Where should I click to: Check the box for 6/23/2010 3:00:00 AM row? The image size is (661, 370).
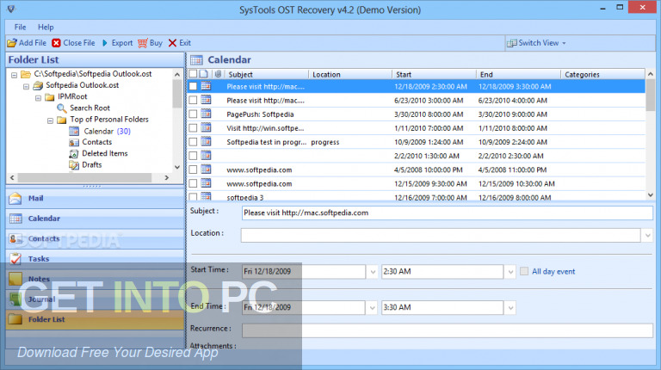(x=193, y=101)
